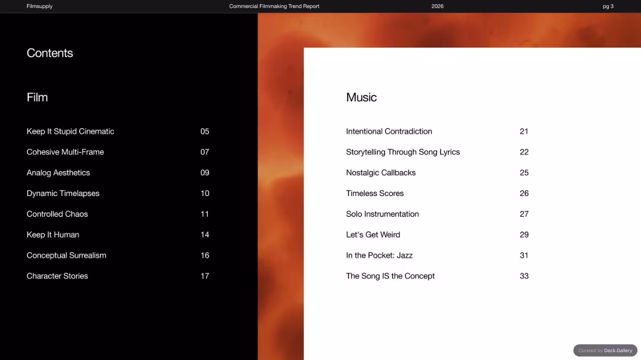Open In the Pocket: Jazz entry
The image size is (641, 360).
pyautogui.click(x=379, y=255)
